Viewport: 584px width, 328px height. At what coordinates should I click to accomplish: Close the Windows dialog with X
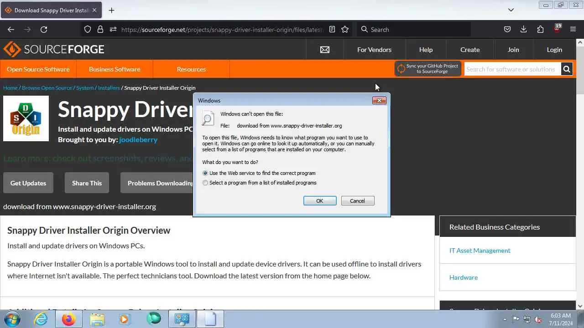[x=379, y=101]
